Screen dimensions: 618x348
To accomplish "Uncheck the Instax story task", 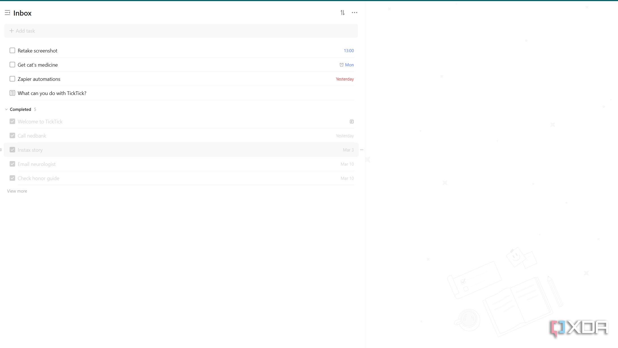I will [12, 150].
